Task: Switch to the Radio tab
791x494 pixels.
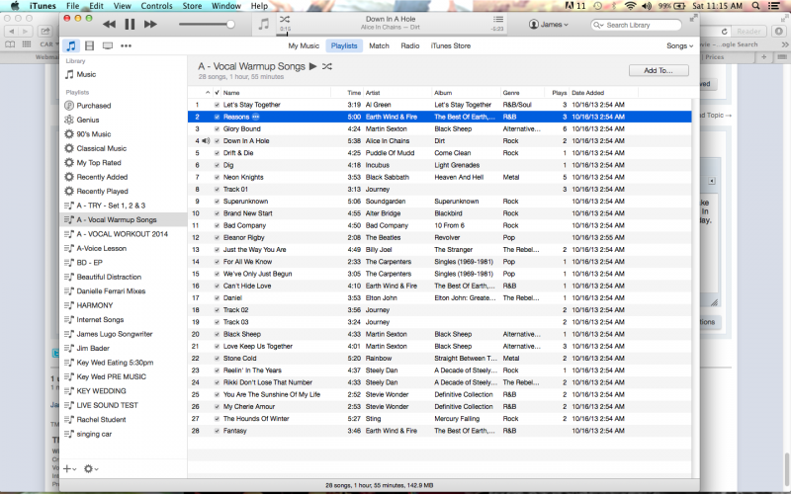Action: pyautogui.click(x=410, y=45)
